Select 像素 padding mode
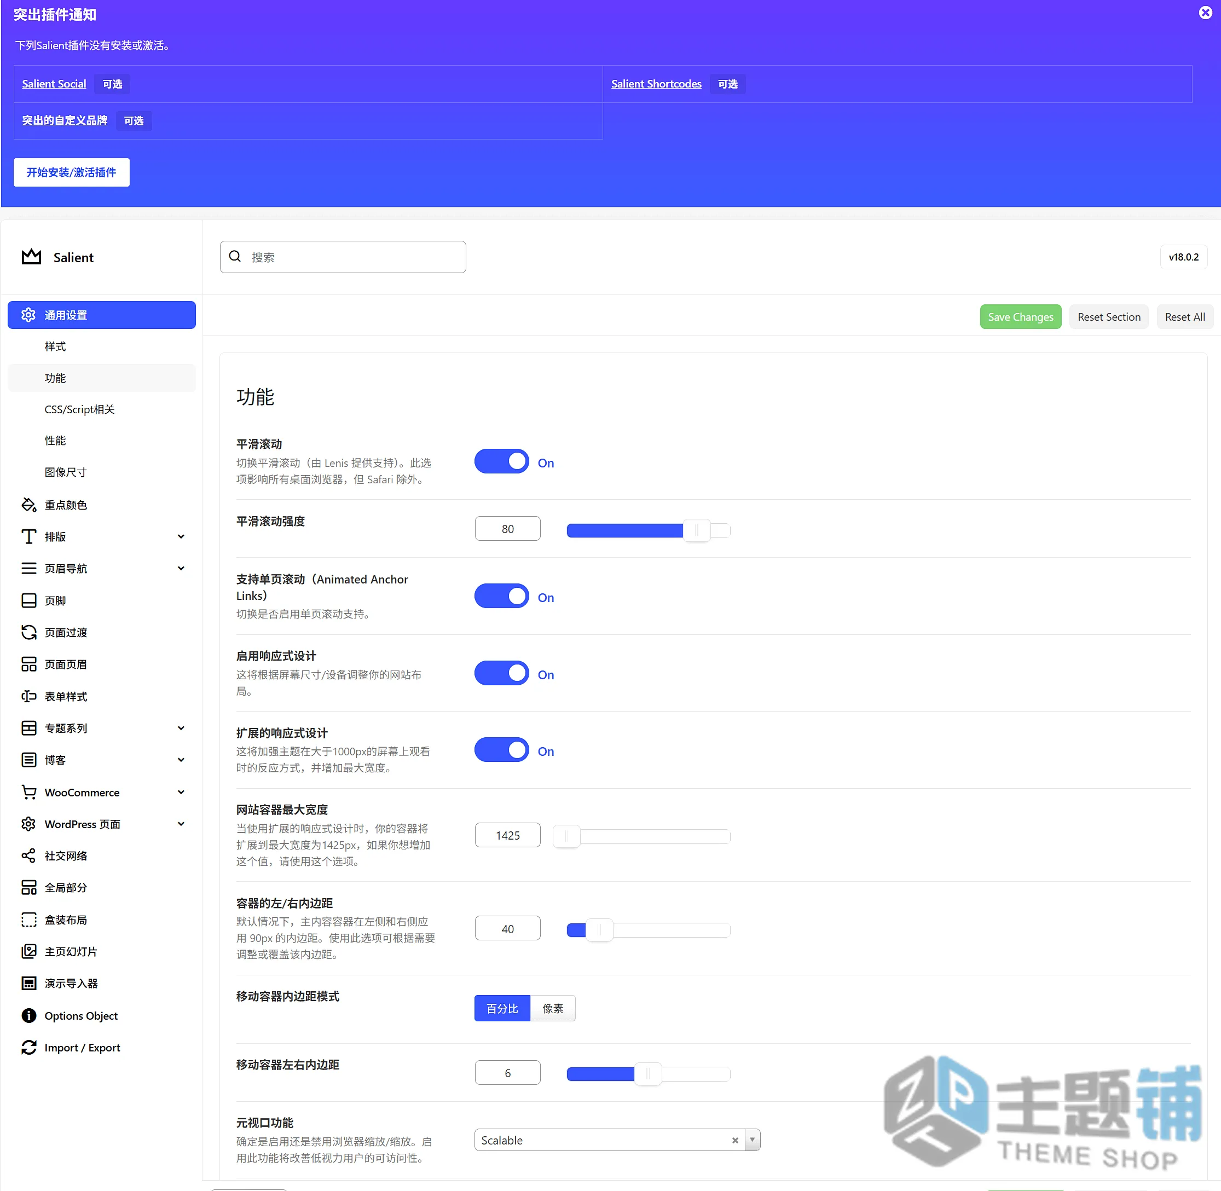This screenshot has width=1221, height=1191. point(553,1008)
